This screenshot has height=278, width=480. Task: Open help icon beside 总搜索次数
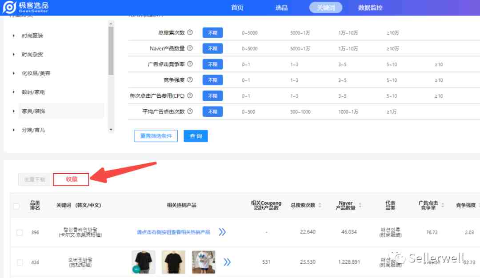(190, 32)
